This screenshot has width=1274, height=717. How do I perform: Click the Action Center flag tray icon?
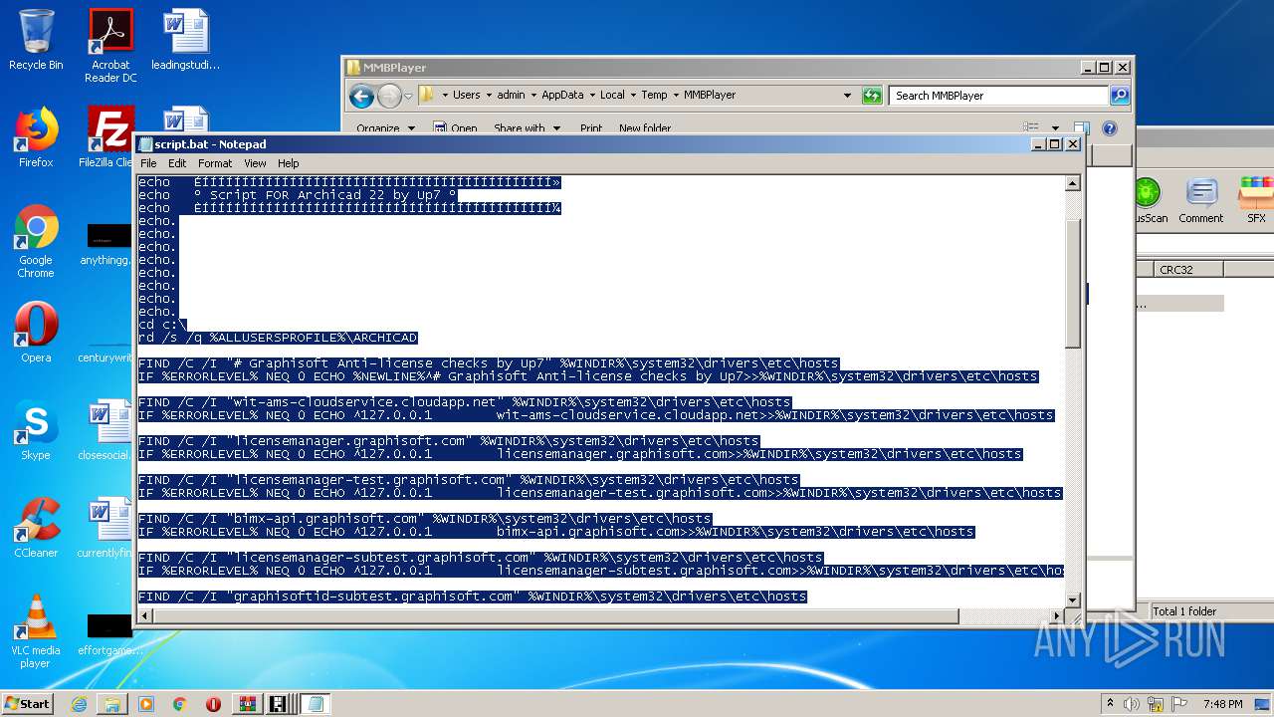tap(1176, 704)
